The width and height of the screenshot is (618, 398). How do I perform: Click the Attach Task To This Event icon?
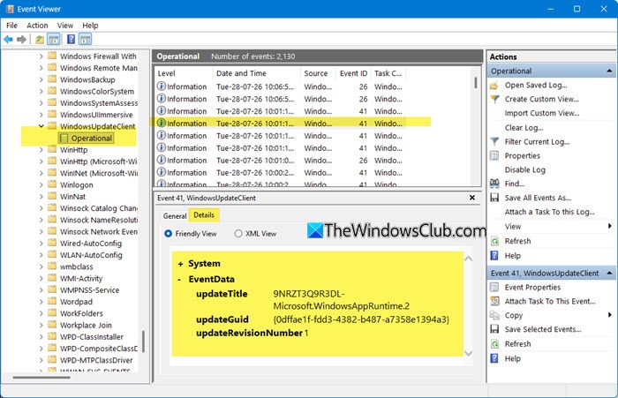tap(494, 302)
